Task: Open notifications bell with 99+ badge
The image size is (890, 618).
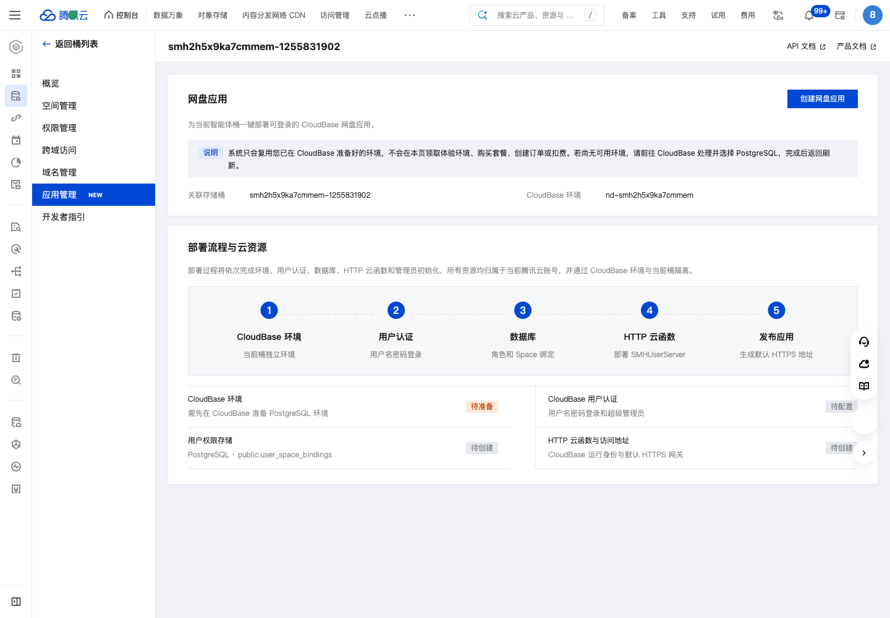Action: pyautogui.click(x=809, y=15)
